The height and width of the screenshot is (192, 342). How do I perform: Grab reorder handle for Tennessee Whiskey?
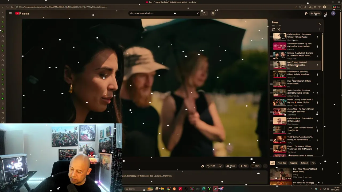click(271, 37)
